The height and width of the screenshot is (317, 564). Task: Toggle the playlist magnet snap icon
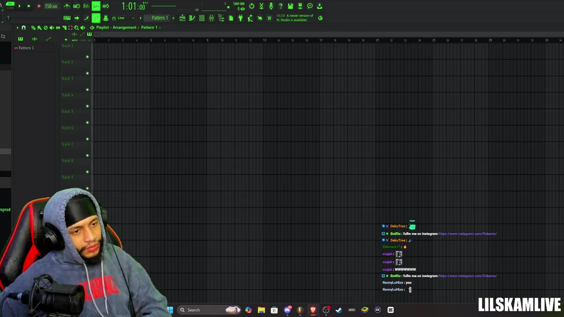pyautogui.click(x=24, y=28)
